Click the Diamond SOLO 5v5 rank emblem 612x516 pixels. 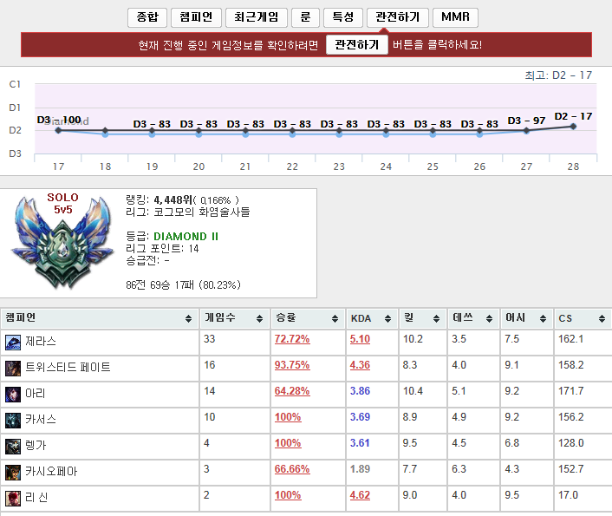point(62,243)
